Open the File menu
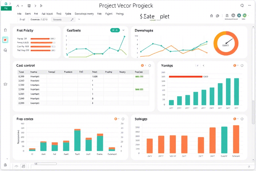This screenshot has height=171, width=256. (x=19, y=14)
